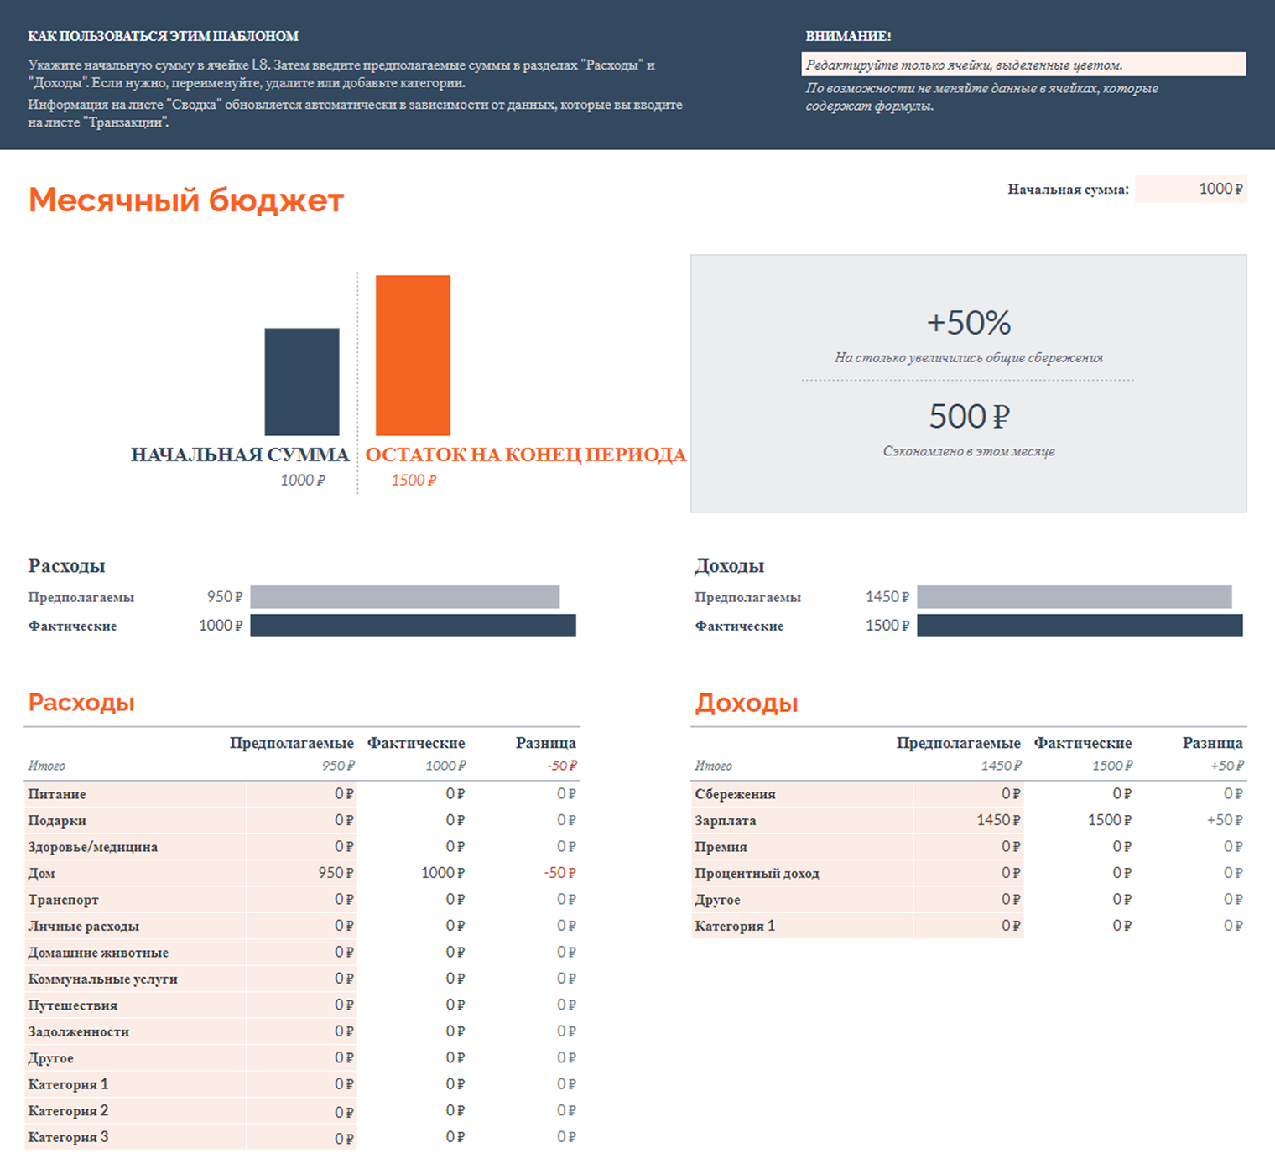This screenshot has height=1174, width=1275.
Task: Click the planned 0 ₽ cell for Транспорт
Action: tap(302, 900)
